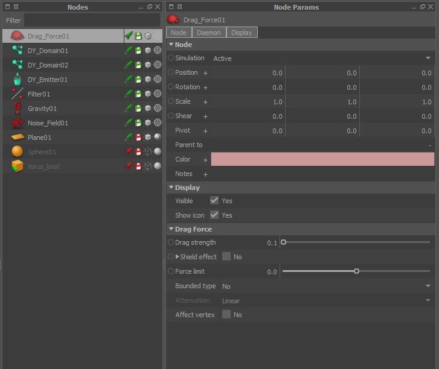
Task: Click the green export disk icon for DY_Domain01
Action: pos(138,51)
